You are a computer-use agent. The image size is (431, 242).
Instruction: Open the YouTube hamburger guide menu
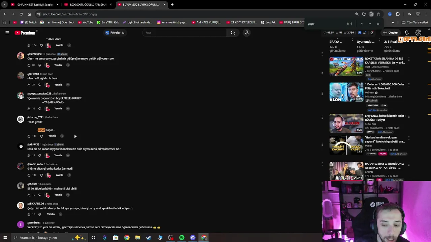point(7,33)
